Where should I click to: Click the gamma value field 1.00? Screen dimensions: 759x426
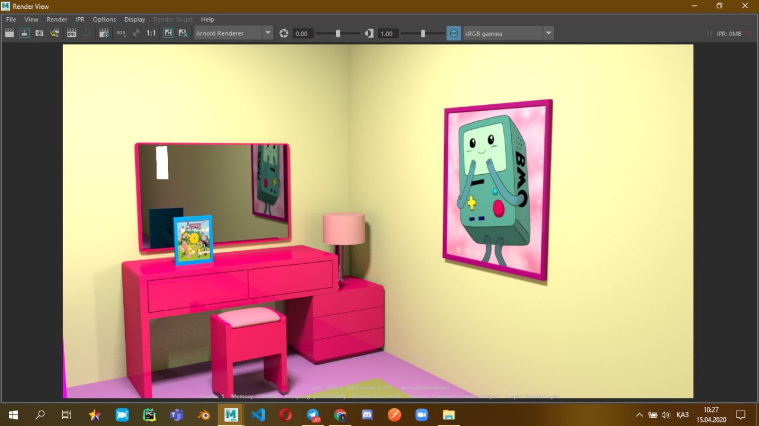click(x=388, y=34)
